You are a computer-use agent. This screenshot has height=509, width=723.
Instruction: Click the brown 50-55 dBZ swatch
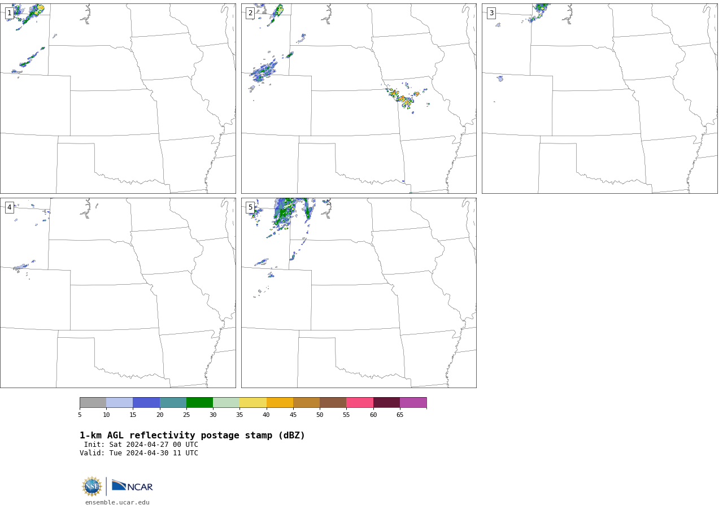pyautogui.click(x=333, y=403)
